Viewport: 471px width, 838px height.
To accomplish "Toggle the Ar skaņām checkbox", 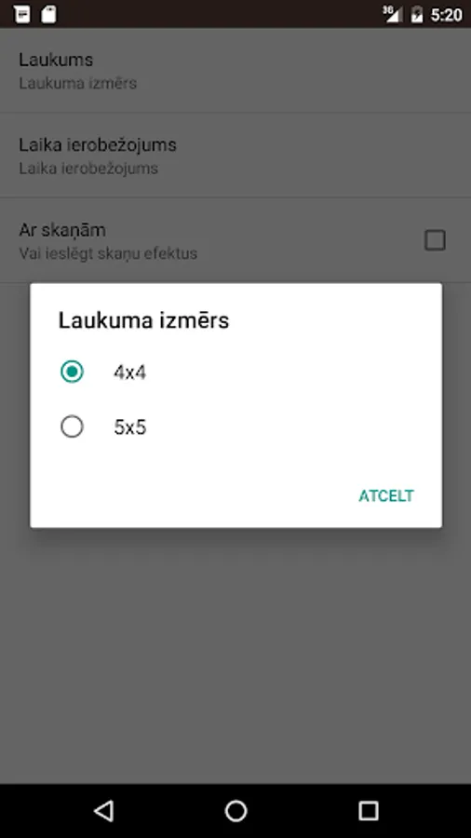I will (435, 240).
